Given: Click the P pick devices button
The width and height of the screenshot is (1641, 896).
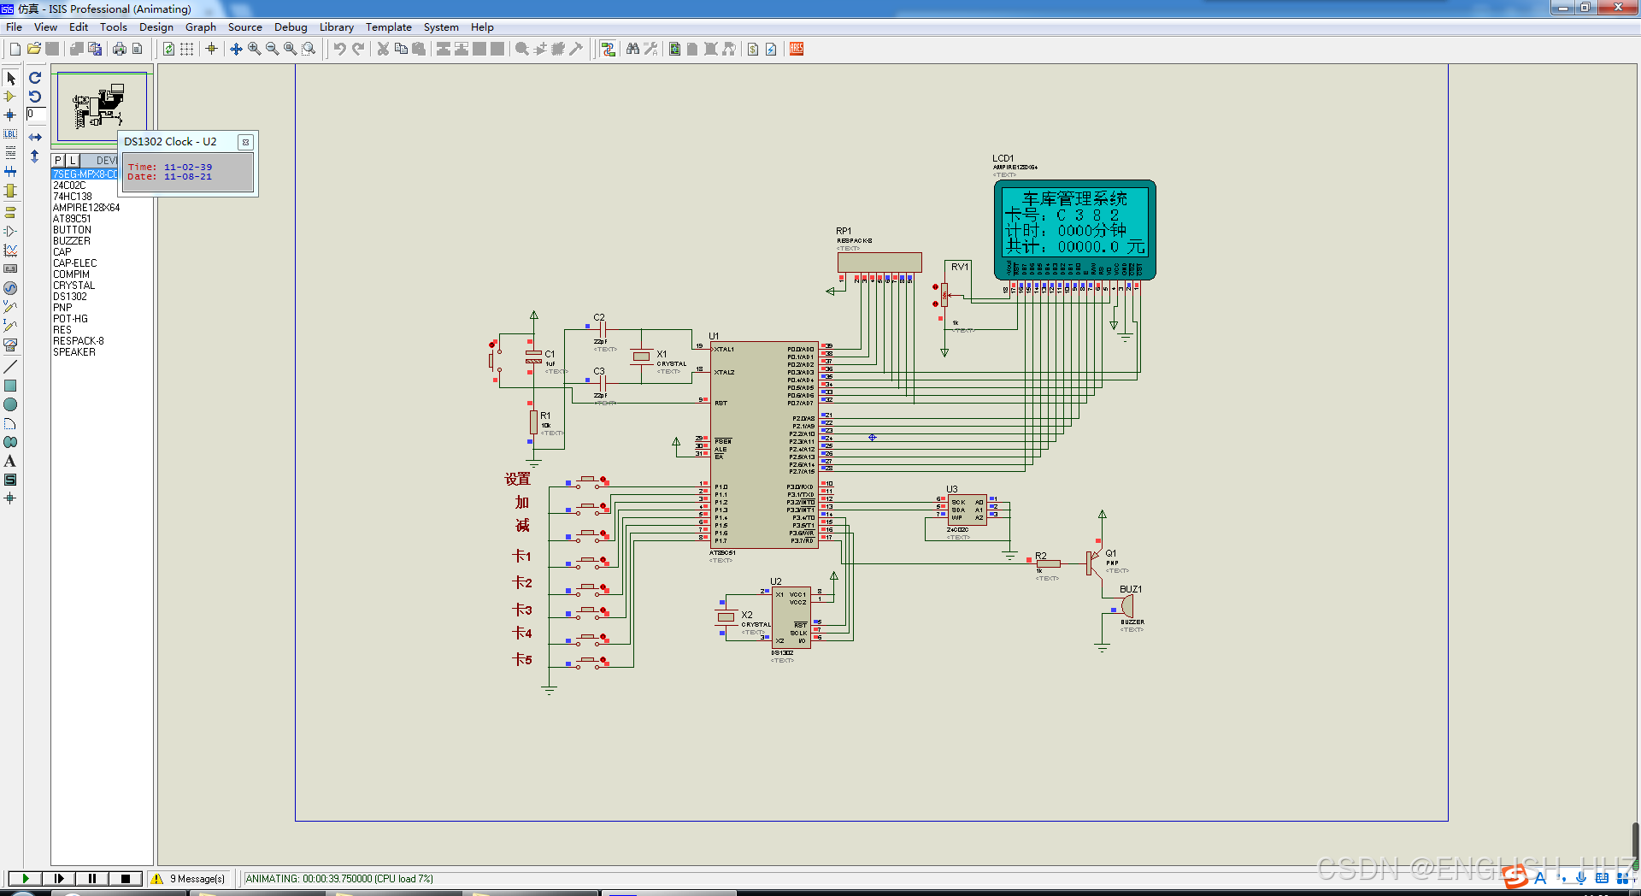Looking at the screenshot, I should click(x=58, y=161).
